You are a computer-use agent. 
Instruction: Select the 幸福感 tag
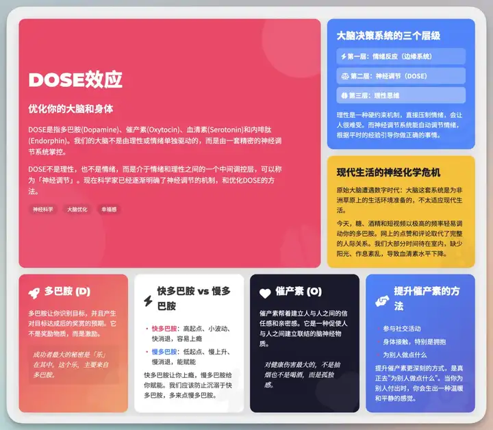point(109,210)
